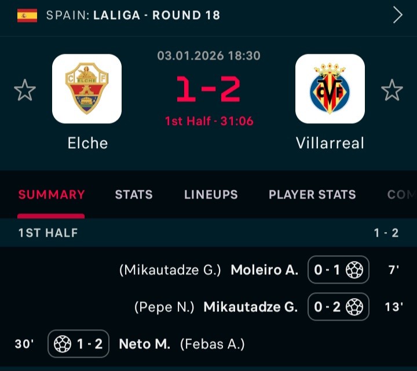Open the Elche club crest
This screenshot has width=417, height=371.
coord(87,89)
